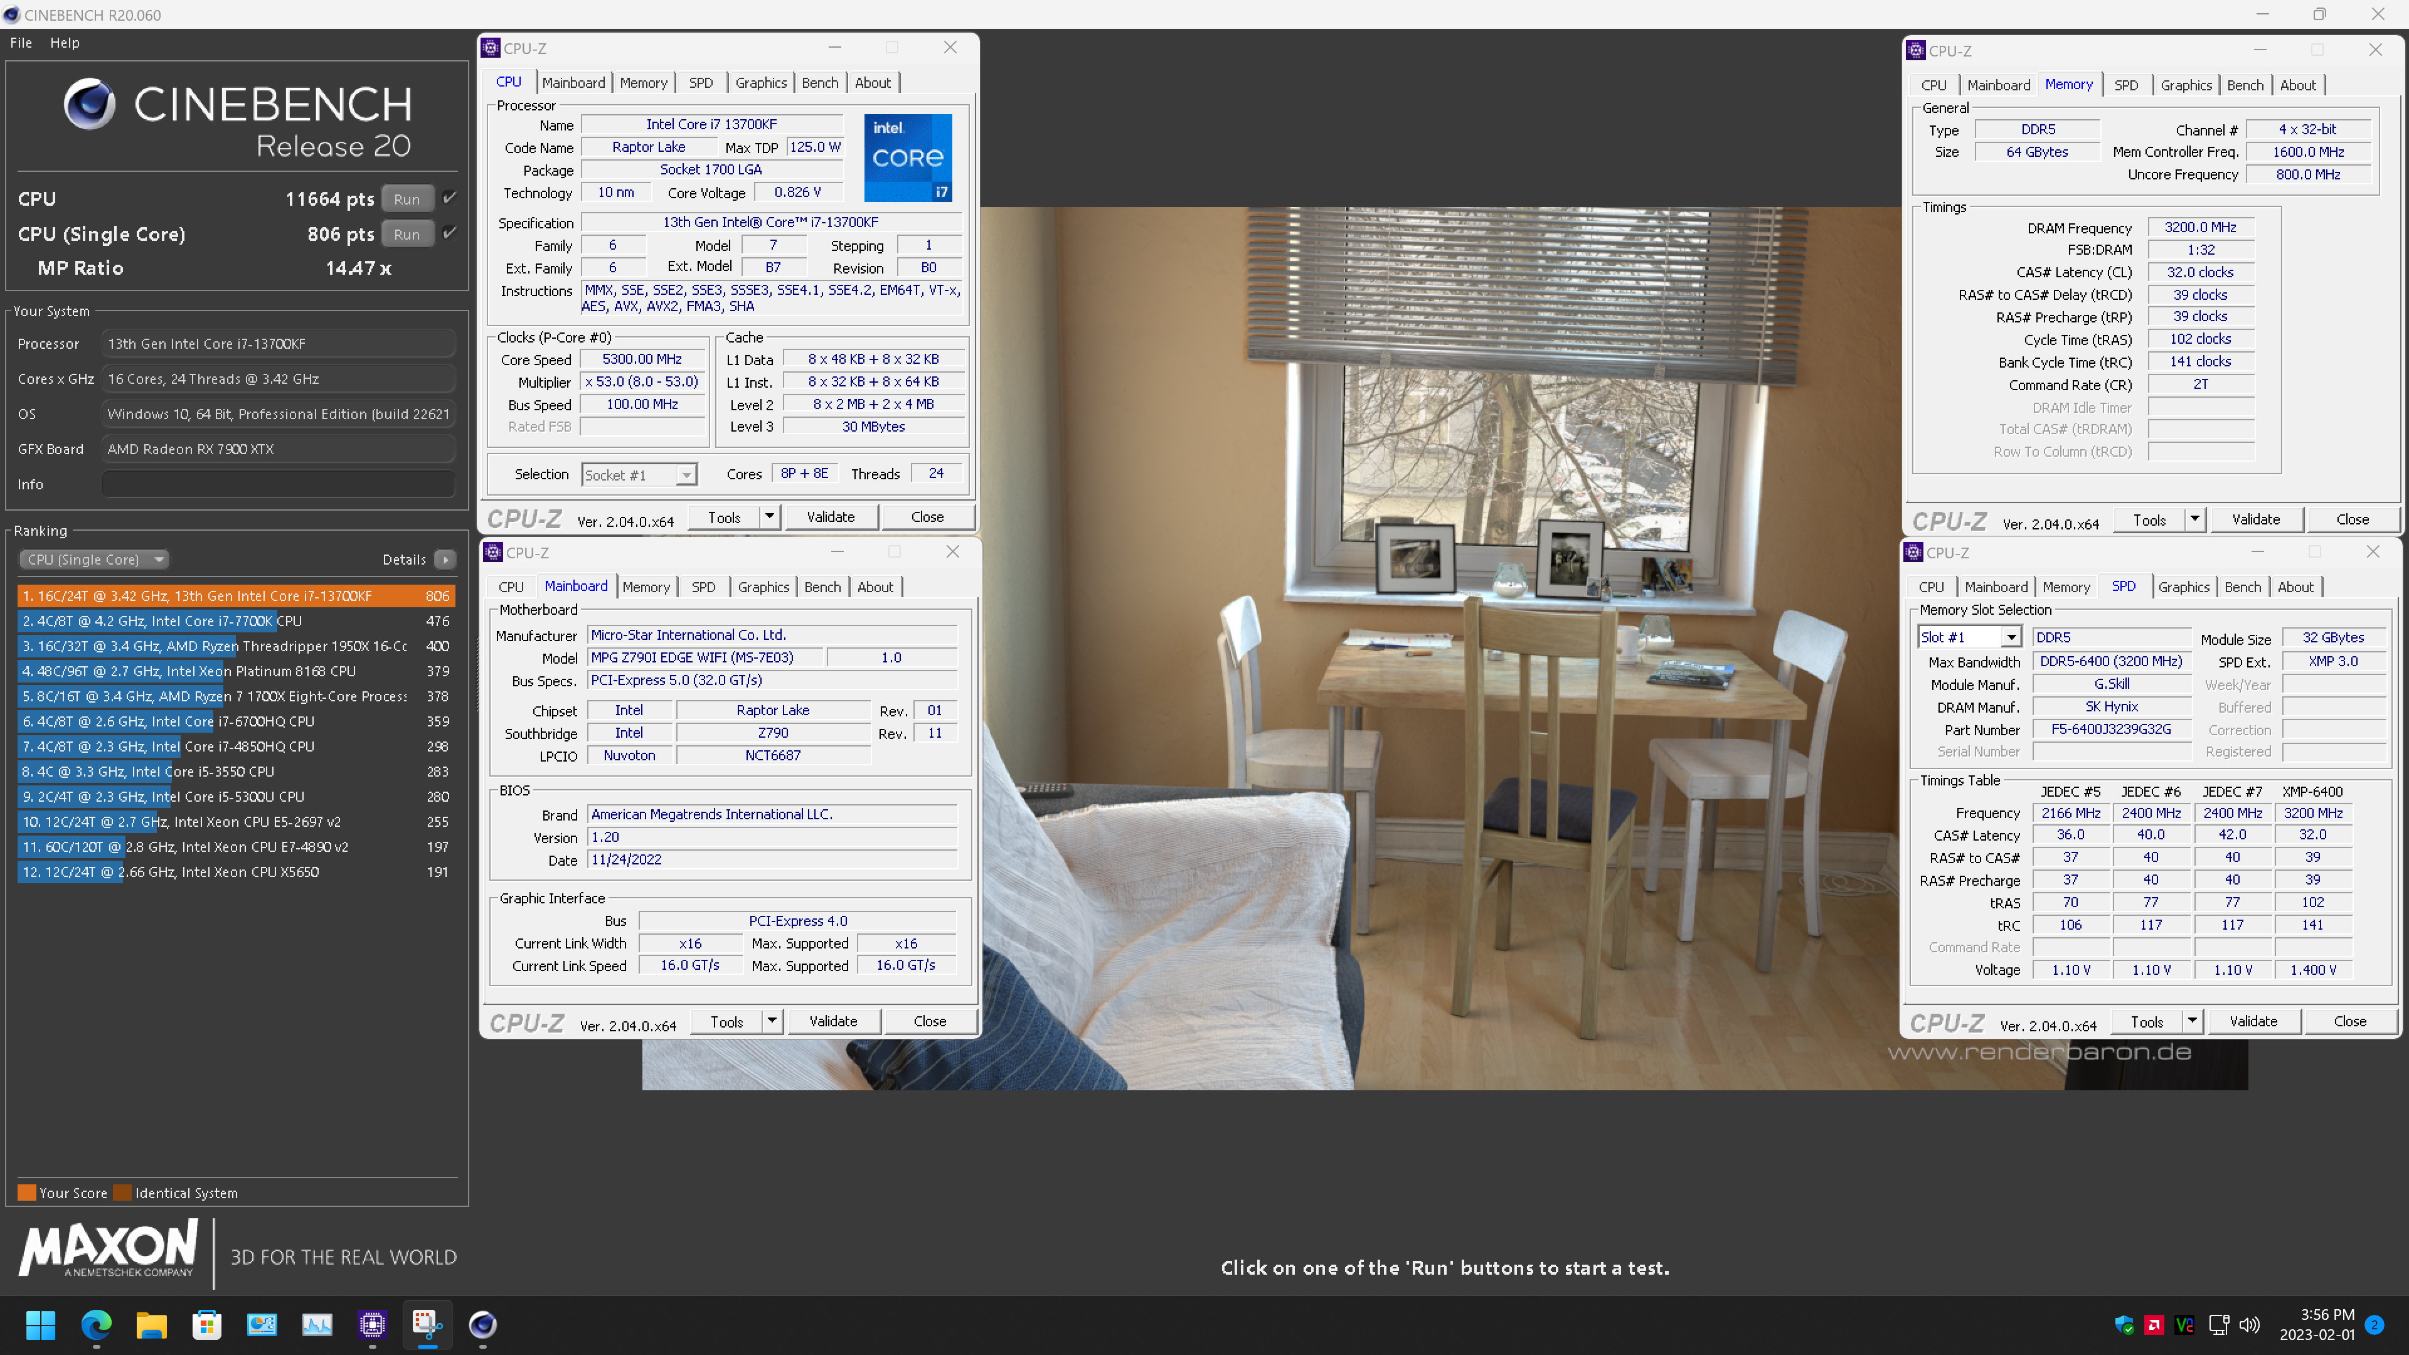Toggle the CPU (Single Core) test checkbox
2409x1355 pixels.
(450, 233)
